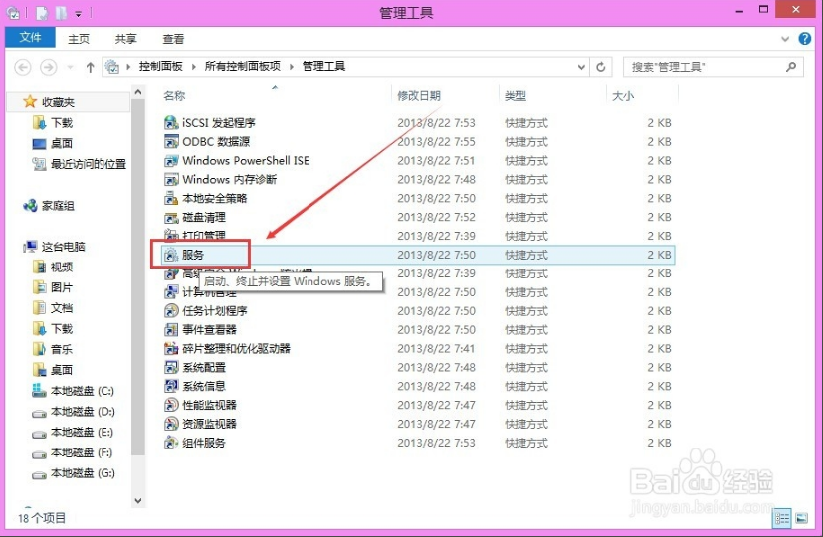
Task: Open recent locations dropdown arrow
Action: coord(68,67)
